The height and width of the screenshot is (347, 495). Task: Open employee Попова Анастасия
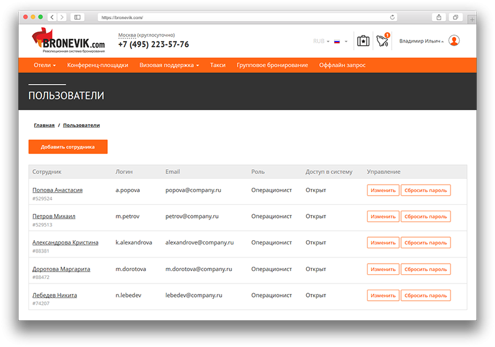point(58,190)
